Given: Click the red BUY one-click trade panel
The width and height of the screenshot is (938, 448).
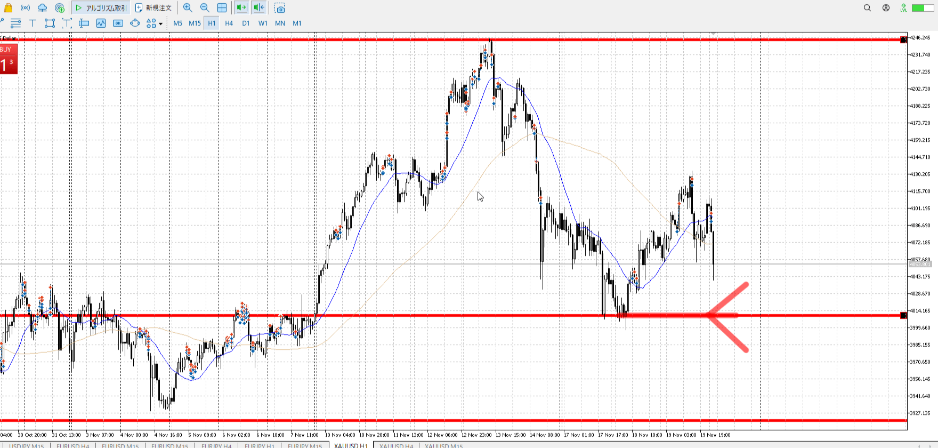Looking at the screenshot, I should (9, 59).
